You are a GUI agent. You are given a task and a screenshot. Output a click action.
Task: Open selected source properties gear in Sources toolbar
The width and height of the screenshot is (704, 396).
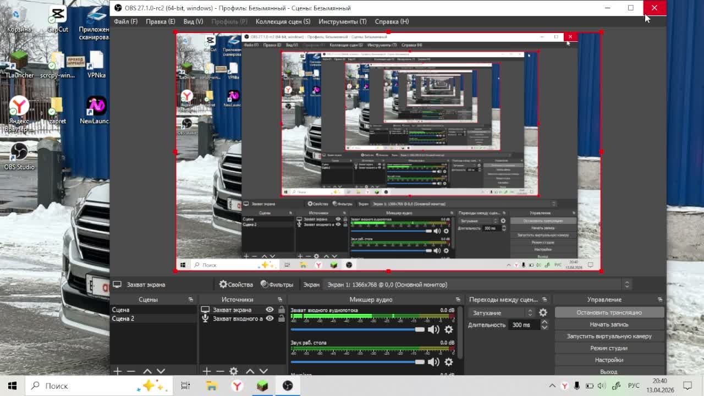pyautogui.click(x=234, y=371)
